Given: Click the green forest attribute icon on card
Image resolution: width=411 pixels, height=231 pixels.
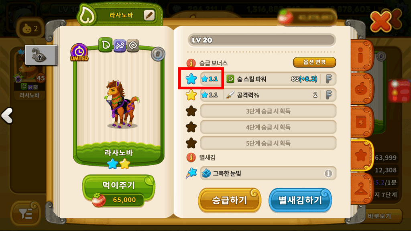Looking at the screenshot, I should pyautogui.click(x=106, y=45).
